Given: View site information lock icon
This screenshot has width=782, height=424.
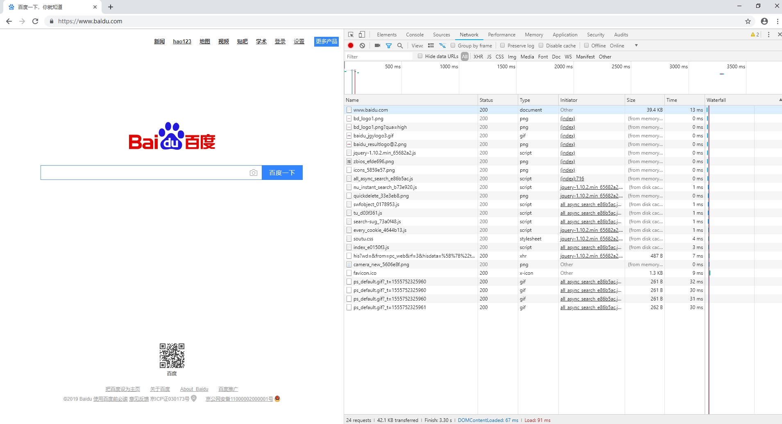Looking at the screenshot, I should point(51,21).
